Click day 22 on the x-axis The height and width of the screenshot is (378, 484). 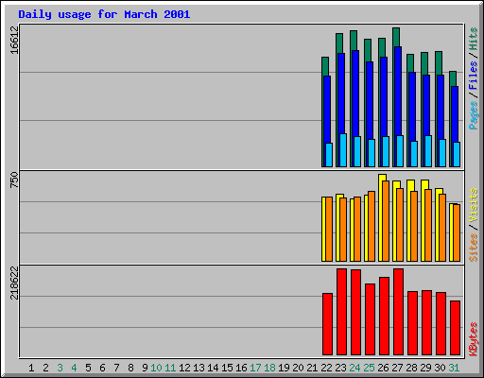point(327,368)
